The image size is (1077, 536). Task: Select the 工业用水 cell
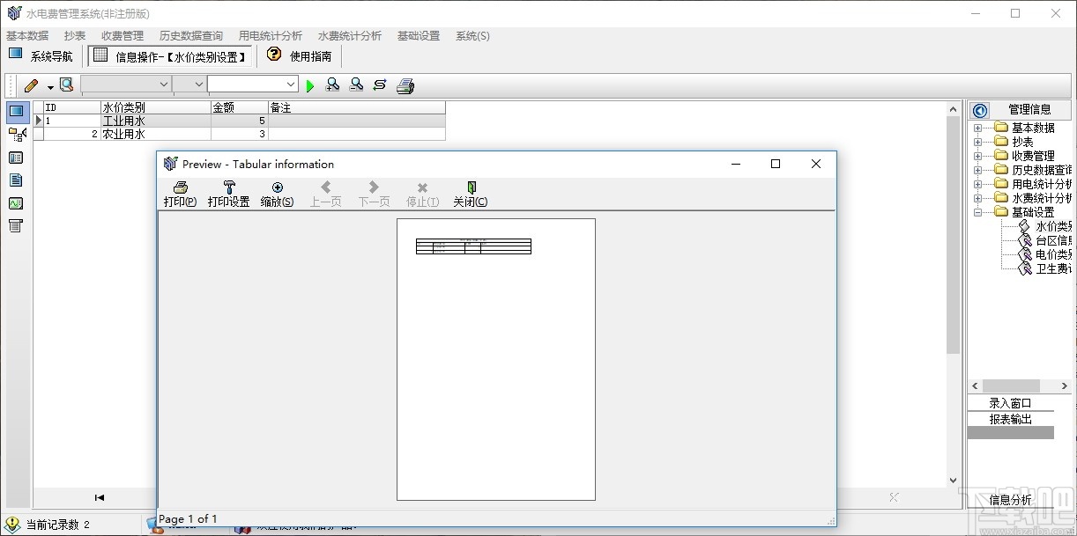pyautogui.click(x=156, y=121)
